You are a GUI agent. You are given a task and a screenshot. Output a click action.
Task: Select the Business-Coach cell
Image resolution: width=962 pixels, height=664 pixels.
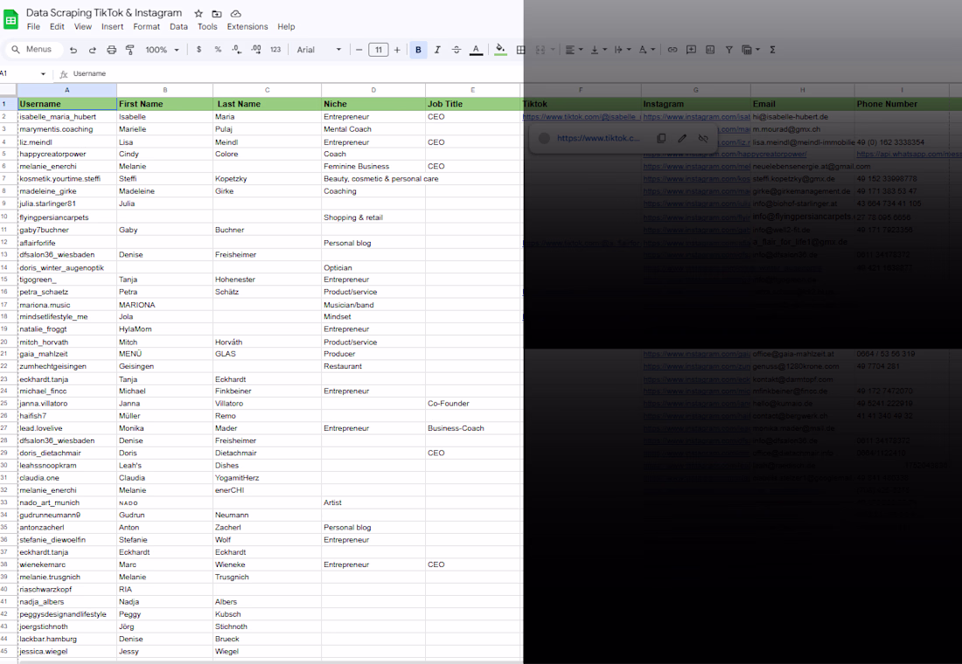pyautogui.click(x=472, y=428)
